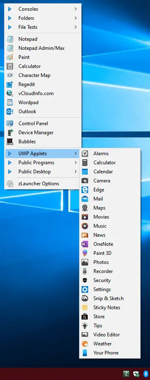Click the Store bag icon
The height and width of the screenshot is (380, 150).
tap(85, 317)
